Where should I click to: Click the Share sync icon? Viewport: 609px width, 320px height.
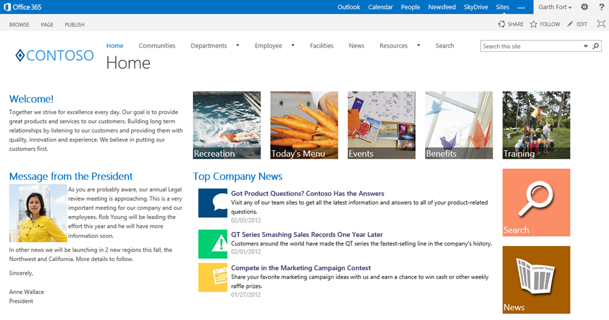[501, 24]
